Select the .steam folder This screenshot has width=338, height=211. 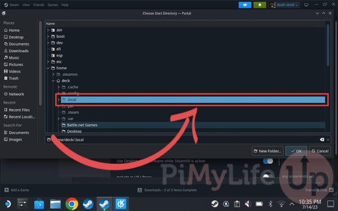[x=70, y=113]
